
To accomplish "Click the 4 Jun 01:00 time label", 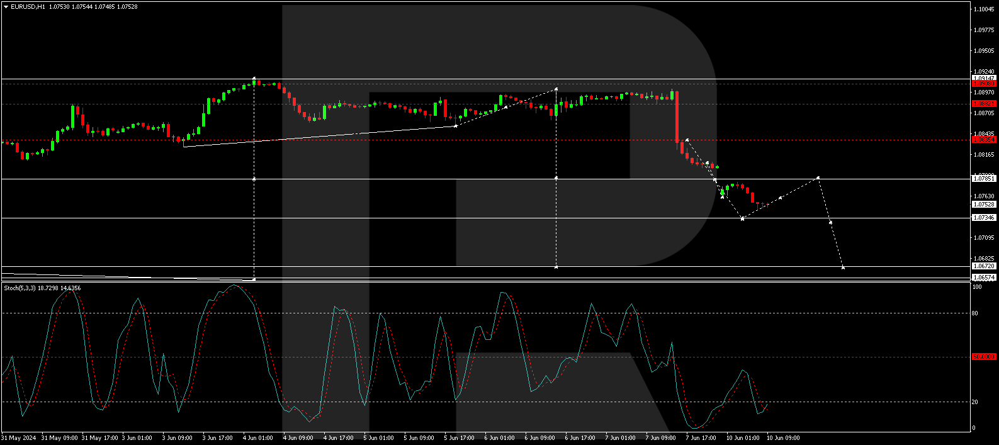I will pos(258,438).
